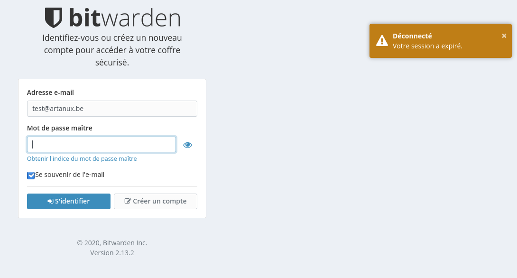Click the Bitwarden shield logo

pos(54,18)
